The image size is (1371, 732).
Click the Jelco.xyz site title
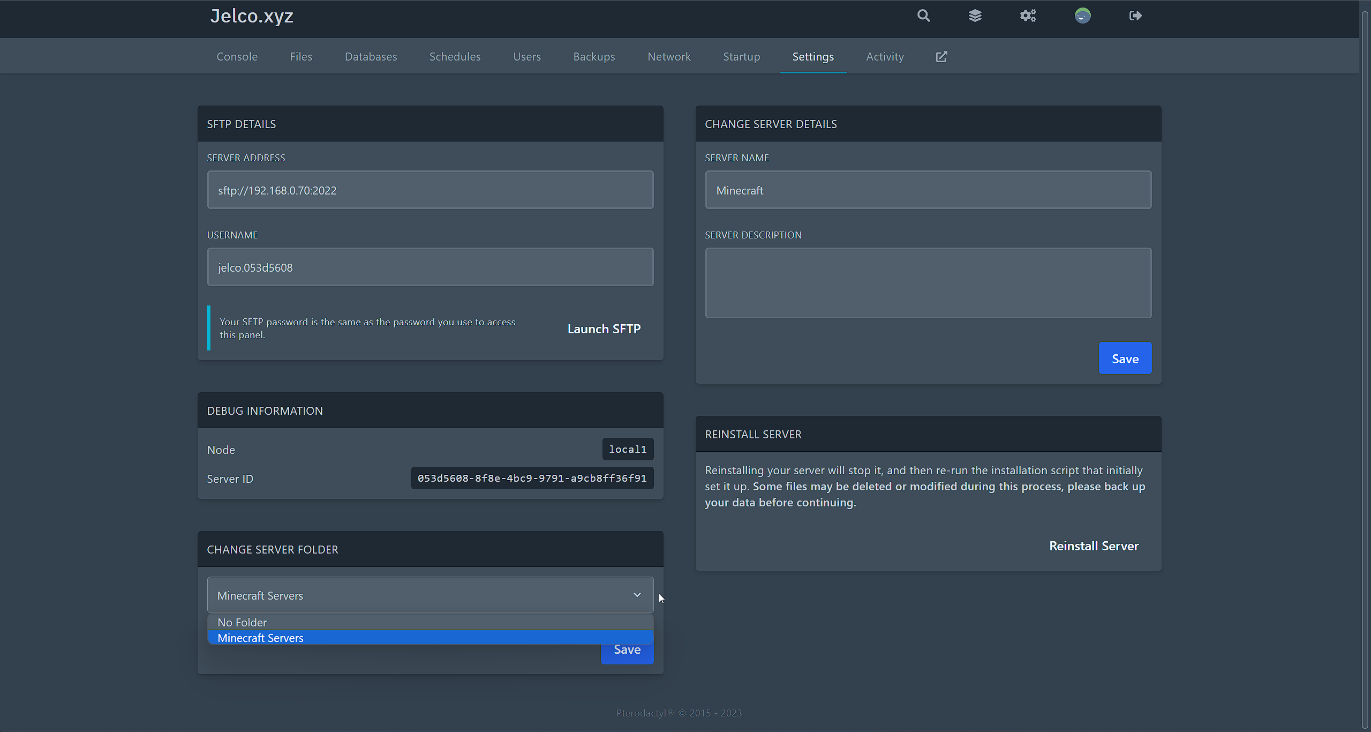pyautogui.click(x=252, y=16)
